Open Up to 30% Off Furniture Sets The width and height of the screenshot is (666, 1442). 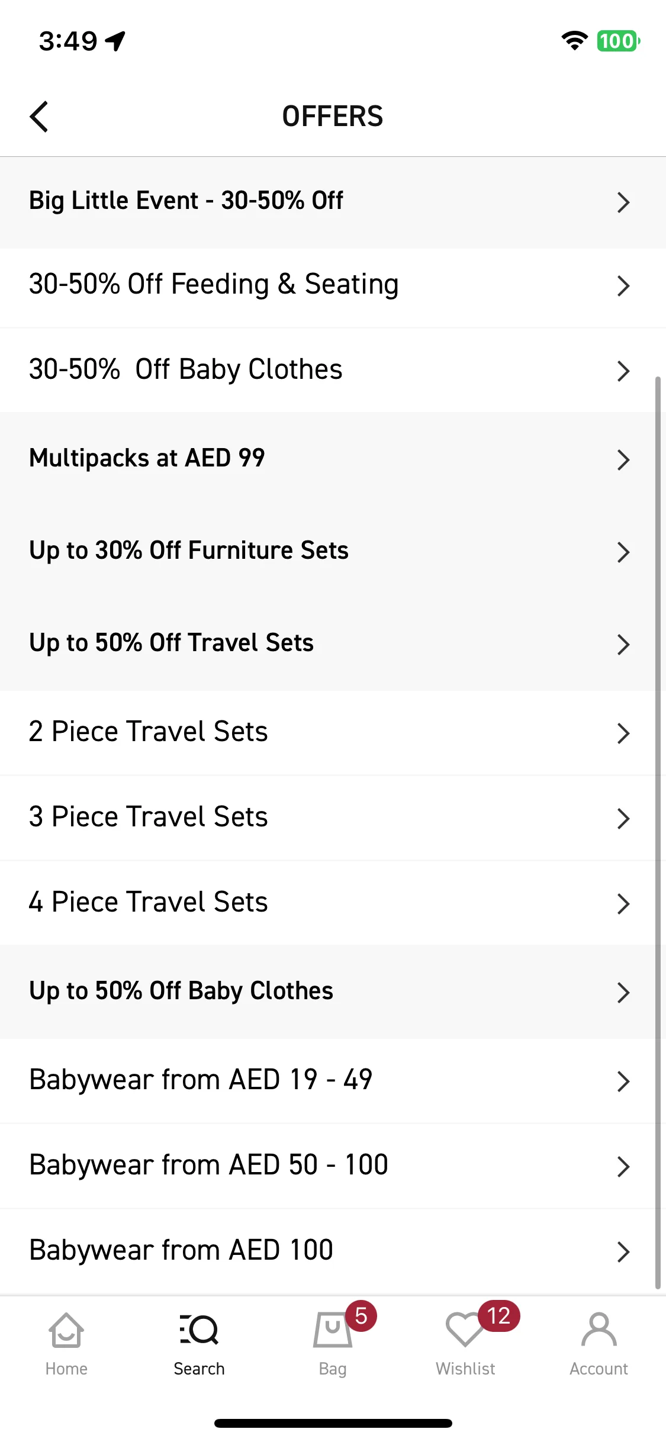tap(333, 552)
